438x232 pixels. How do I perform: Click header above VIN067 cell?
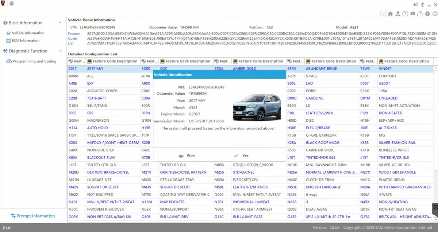tap(405, 61)
